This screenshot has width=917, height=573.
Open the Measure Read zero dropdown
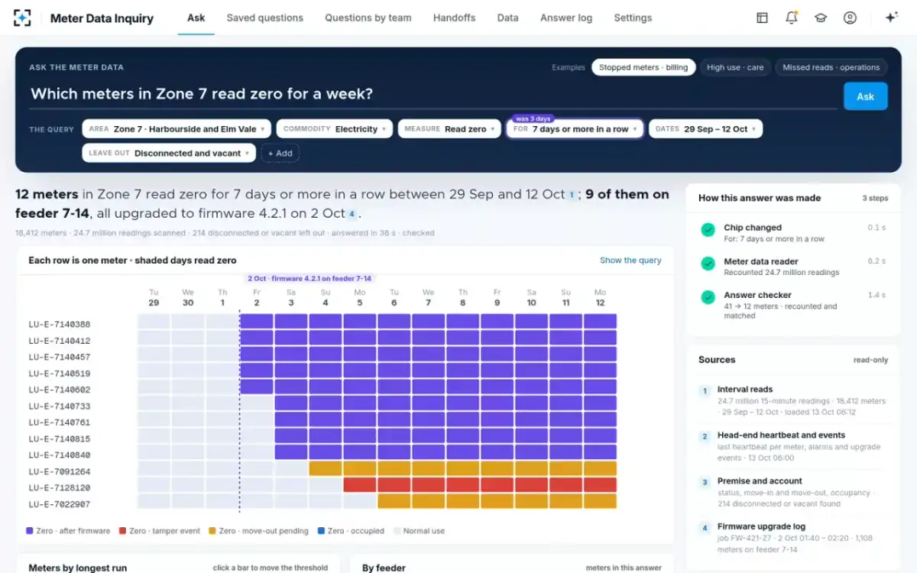point(449,129)
